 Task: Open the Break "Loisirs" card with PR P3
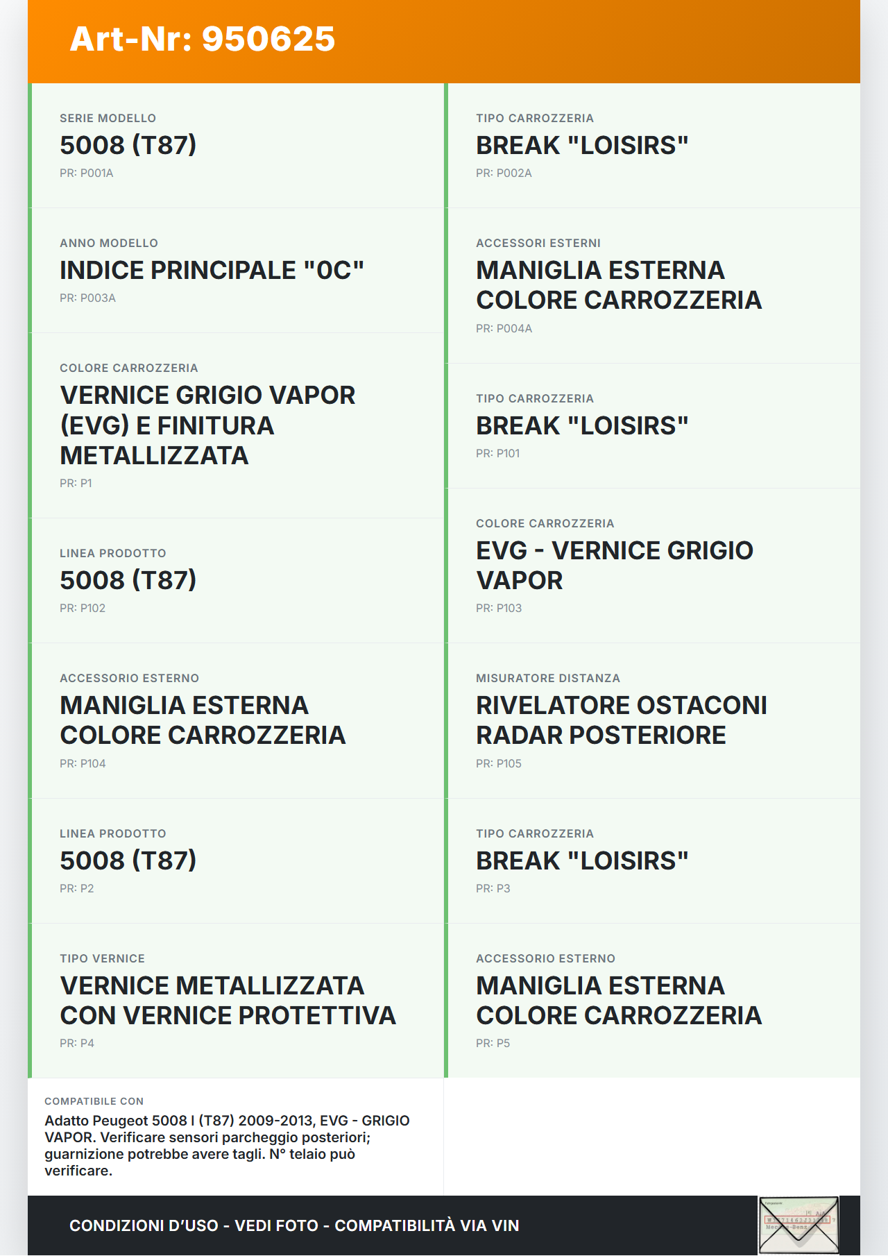(654, 860)
